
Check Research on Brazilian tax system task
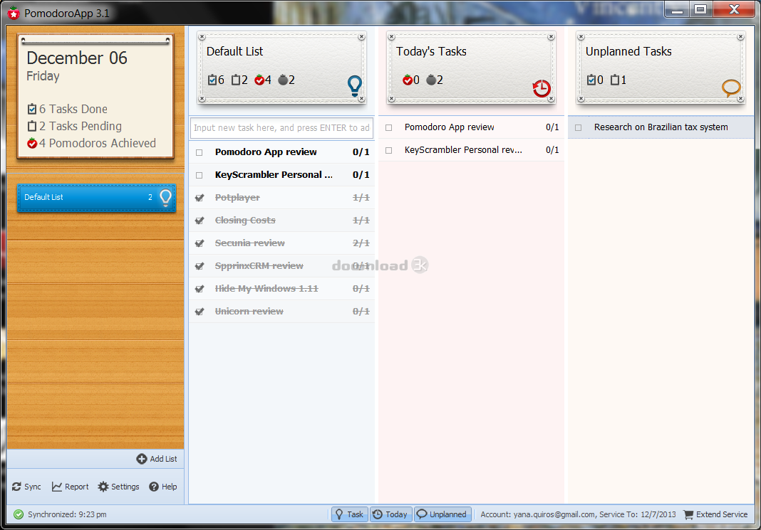click(578, 128)
